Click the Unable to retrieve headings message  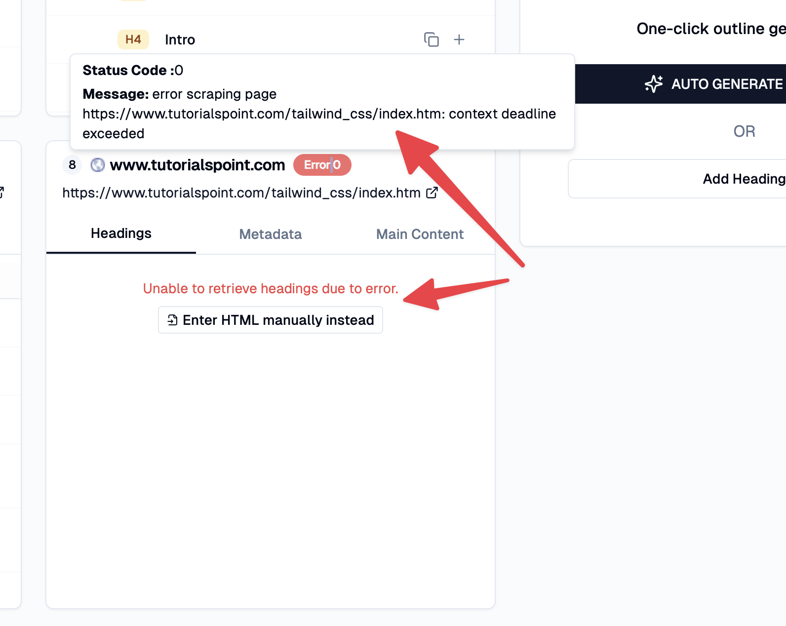tap(271, 288)
